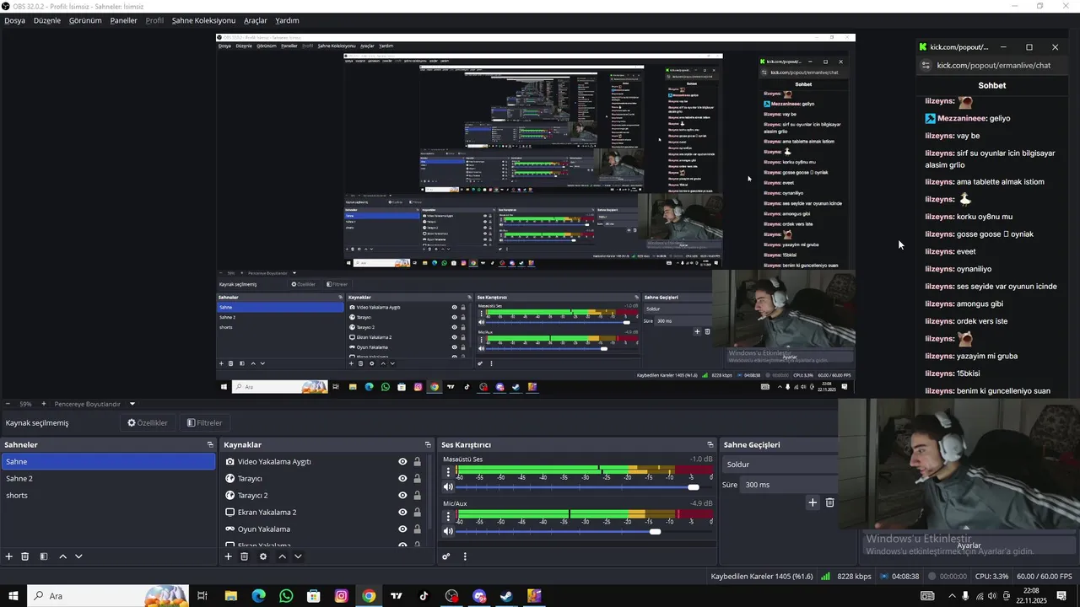Open the notification center on the taskbar
Viewport: 1080px width, 607px height.
[x=1062, y=596]
